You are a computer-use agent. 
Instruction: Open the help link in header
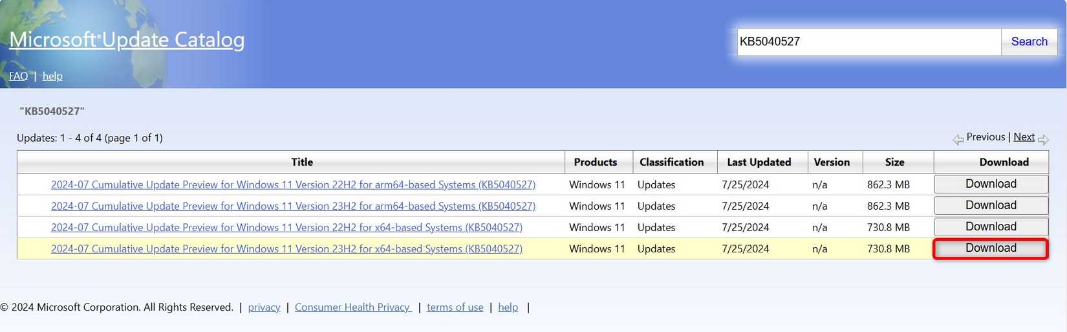click(x=52, y=76)
